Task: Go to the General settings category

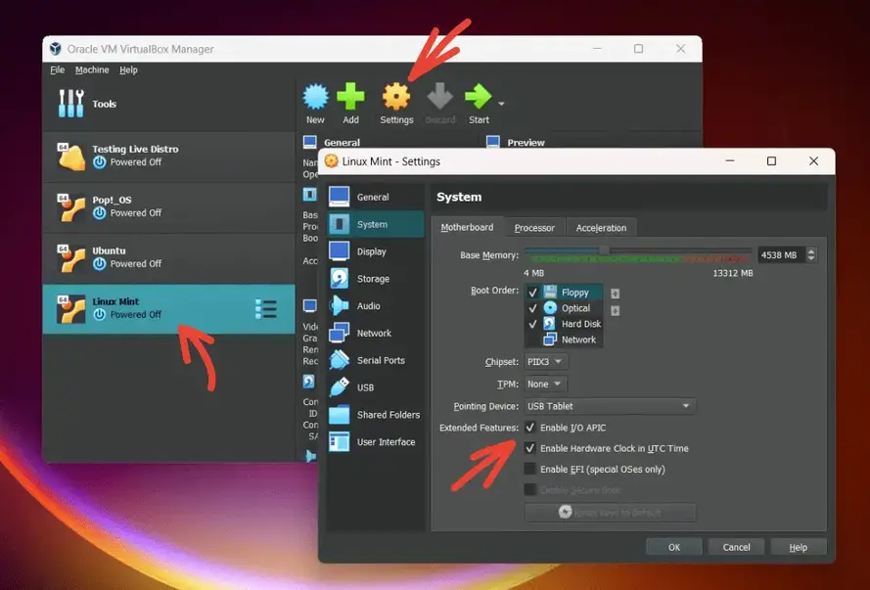Action: click(376, 197)
